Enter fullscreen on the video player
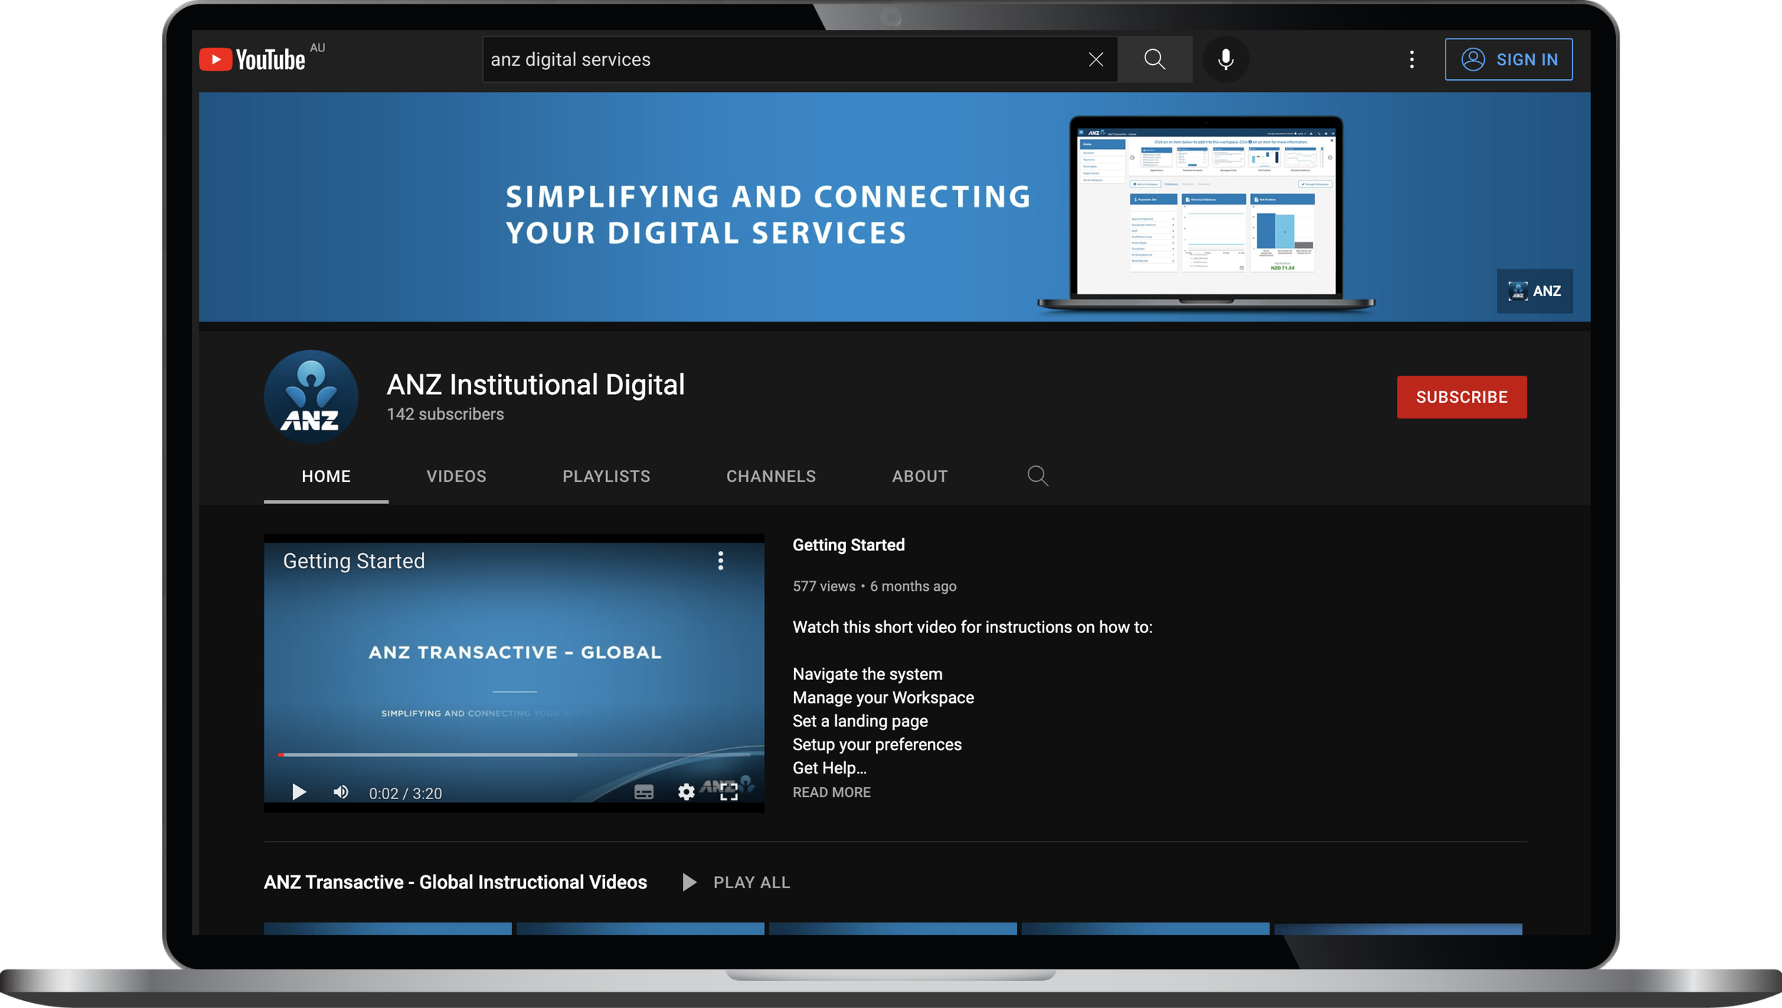The image size is (1782, 1008). point(728,792)
